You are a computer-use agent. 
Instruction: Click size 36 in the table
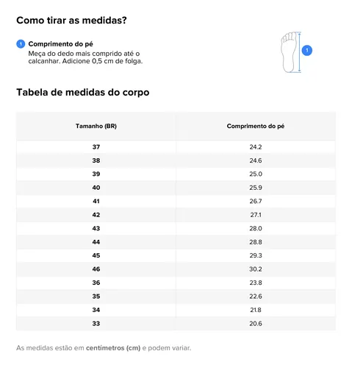click(x=96, y=283)
